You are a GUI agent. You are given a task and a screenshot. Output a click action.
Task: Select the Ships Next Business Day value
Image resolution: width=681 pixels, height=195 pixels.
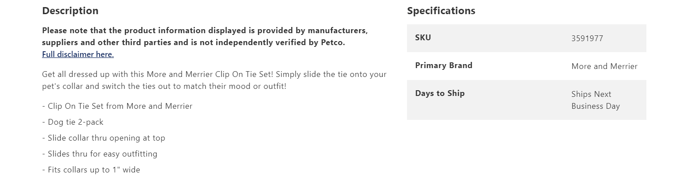pyautogui.click(x=595, y=100)
